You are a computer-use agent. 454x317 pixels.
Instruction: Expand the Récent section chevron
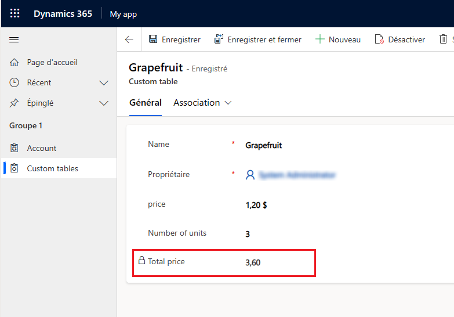(104, 83)
